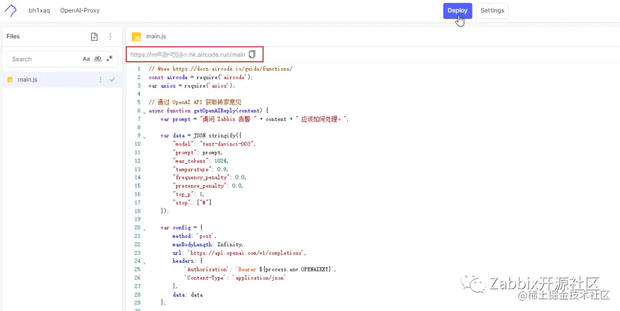Click the max_tokens 1024 line
The height and width of the screenshot is (311, 620).
click(x=200, y=160)
